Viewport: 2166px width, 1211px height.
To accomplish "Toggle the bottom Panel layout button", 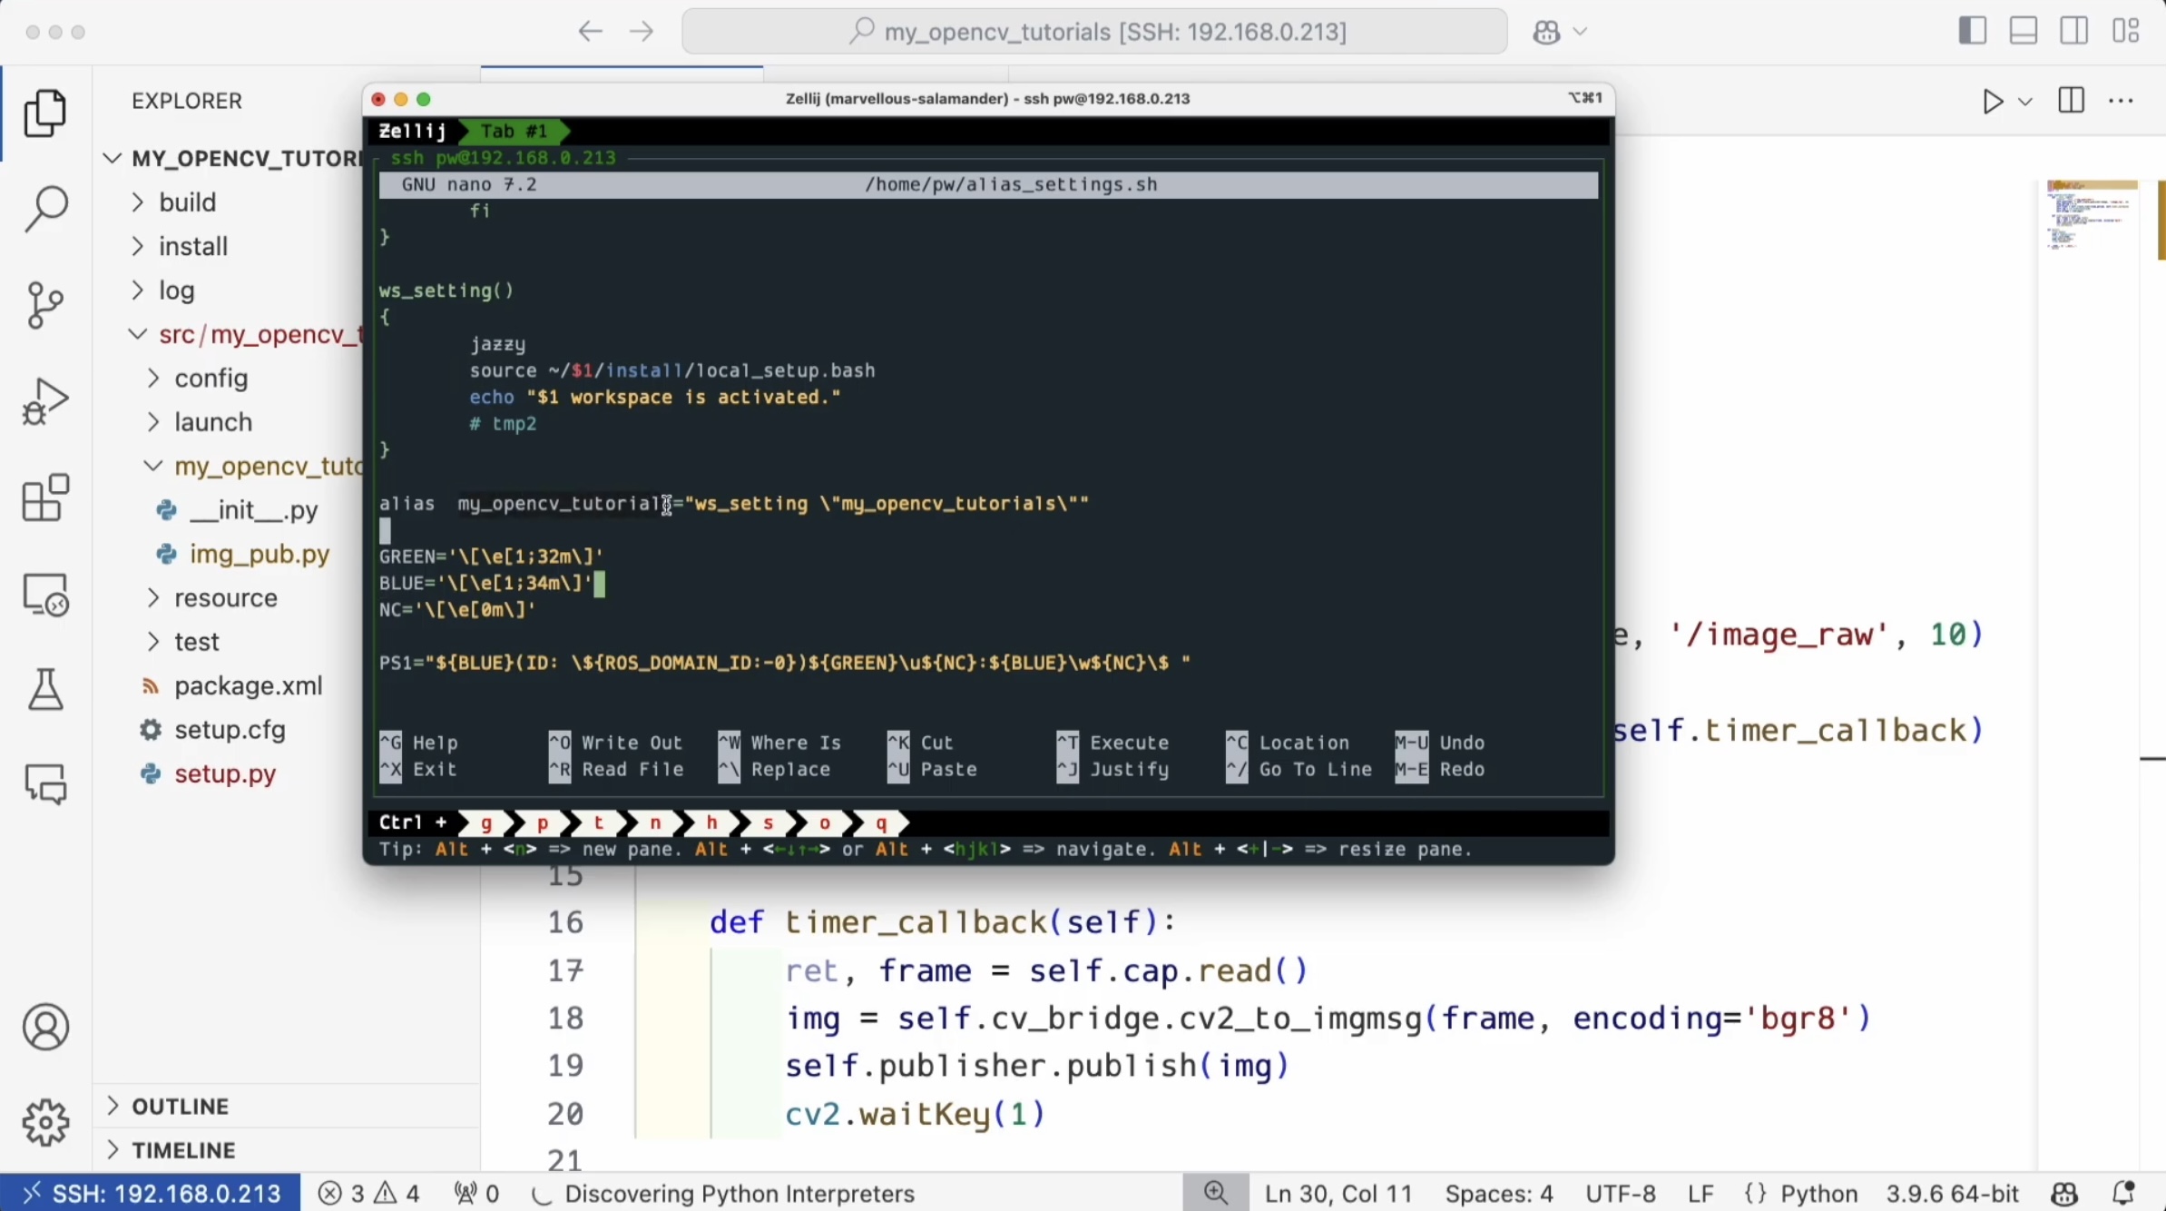I will (2024, 31).
